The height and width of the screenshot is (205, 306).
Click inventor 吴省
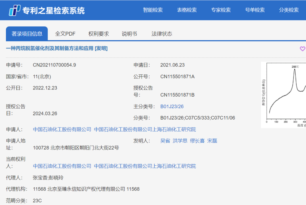pos(165,141)
